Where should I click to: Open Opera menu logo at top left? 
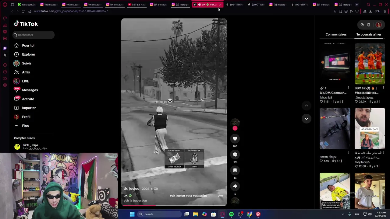[5, 5]
